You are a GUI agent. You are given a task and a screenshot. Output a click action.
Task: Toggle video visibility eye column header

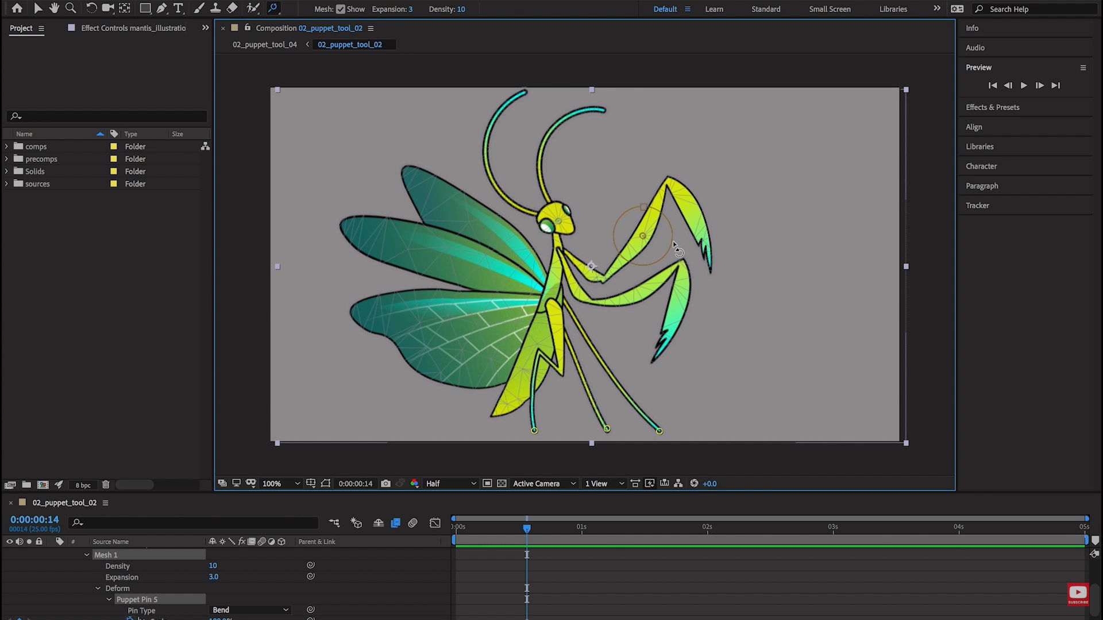pos(9,541)
